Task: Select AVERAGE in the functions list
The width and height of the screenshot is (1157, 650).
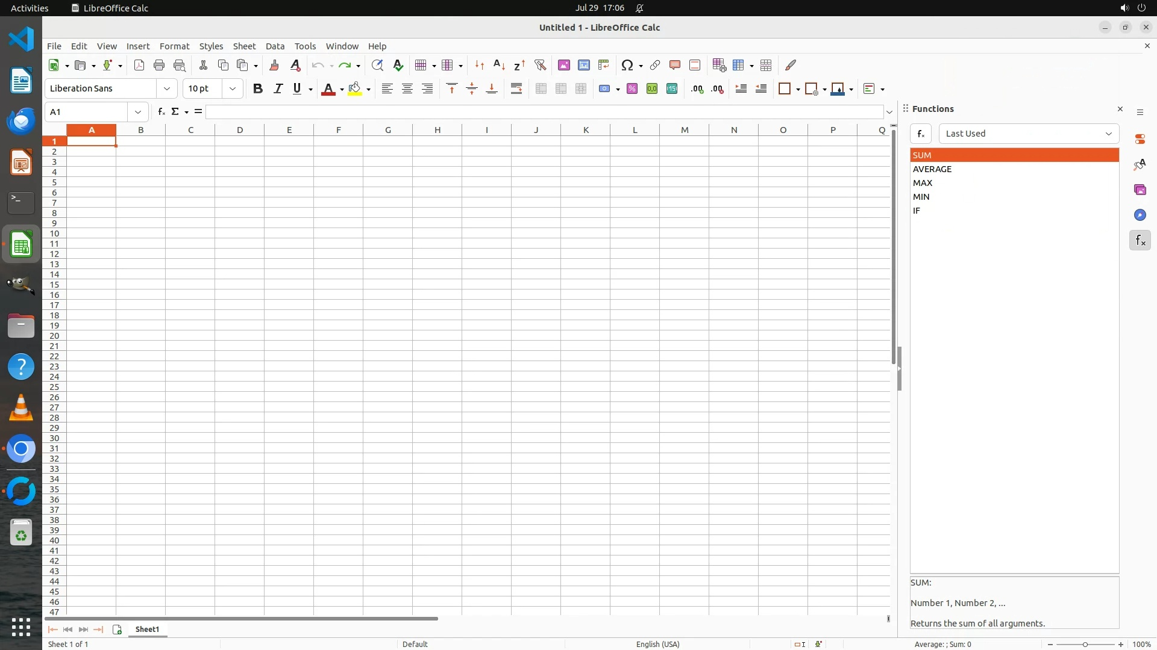Action: 932,169
